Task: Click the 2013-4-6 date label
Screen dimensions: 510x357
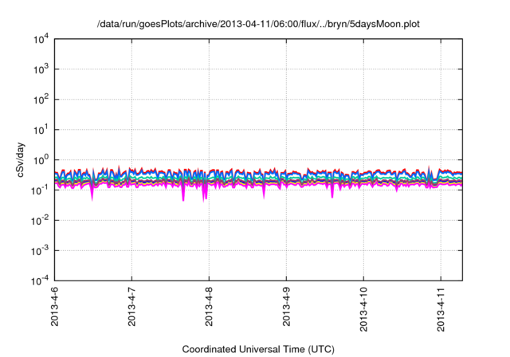Action: point(54,306)
